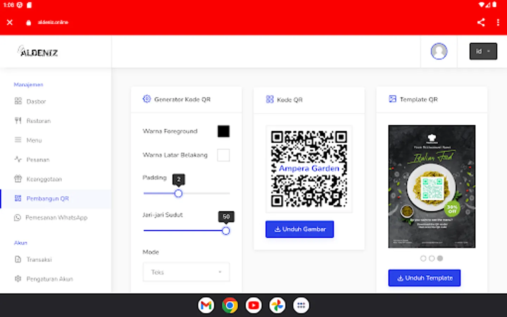
Task: Pick the black Warna Foreground color swatch
Action: coord(224,131)
